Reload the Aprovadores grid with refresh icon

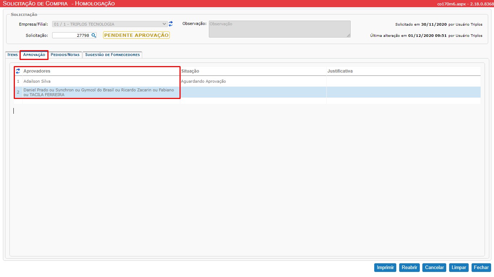point(18,71)
